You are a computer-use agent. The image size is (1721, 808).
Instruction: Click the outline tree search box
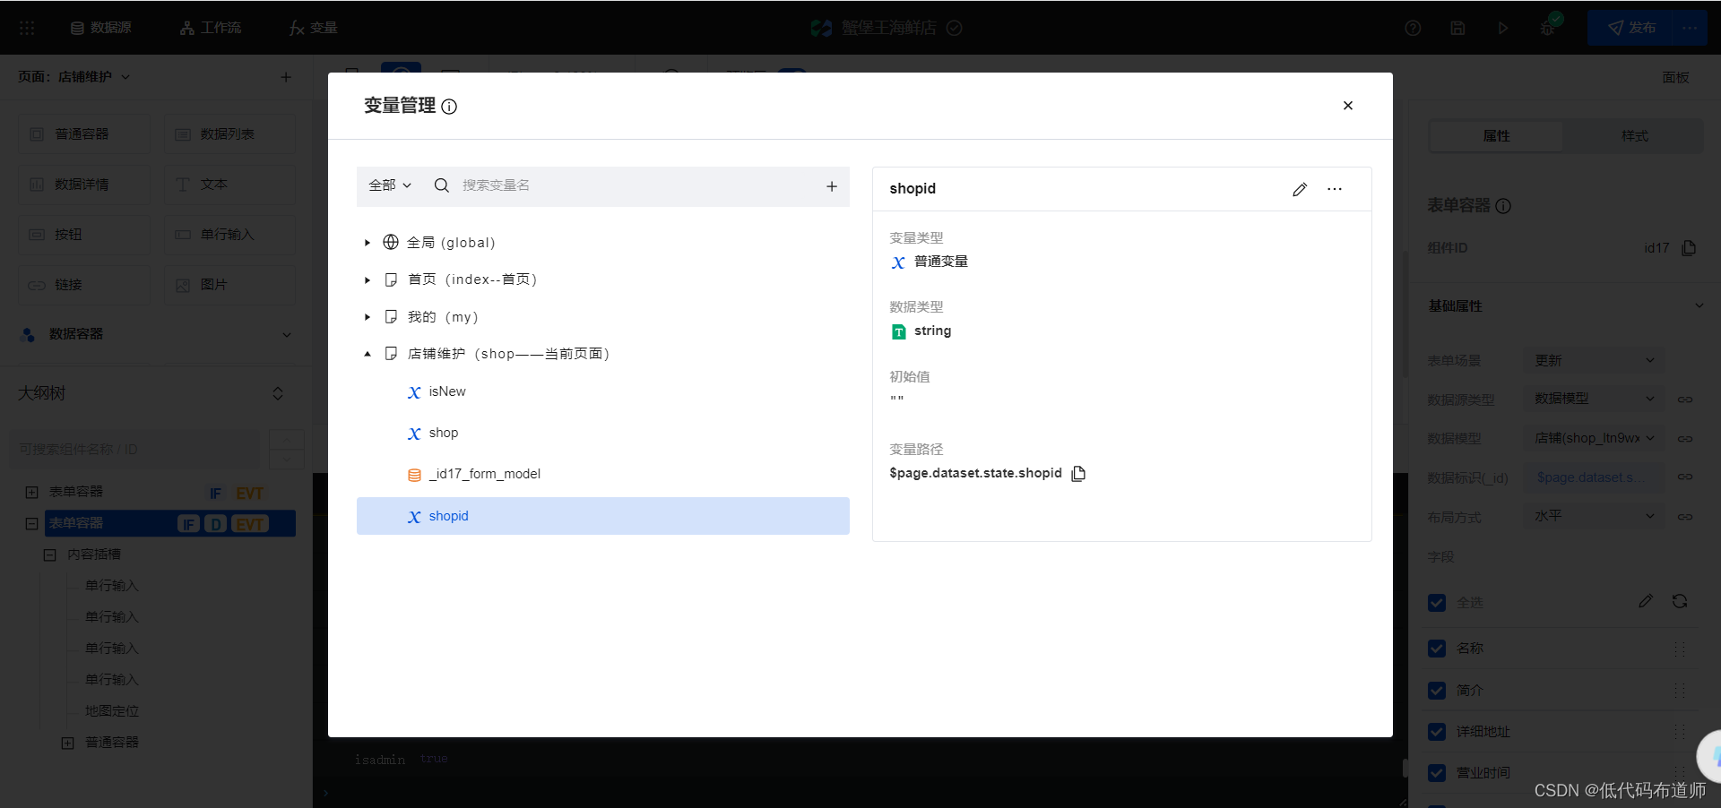[134, 450]
